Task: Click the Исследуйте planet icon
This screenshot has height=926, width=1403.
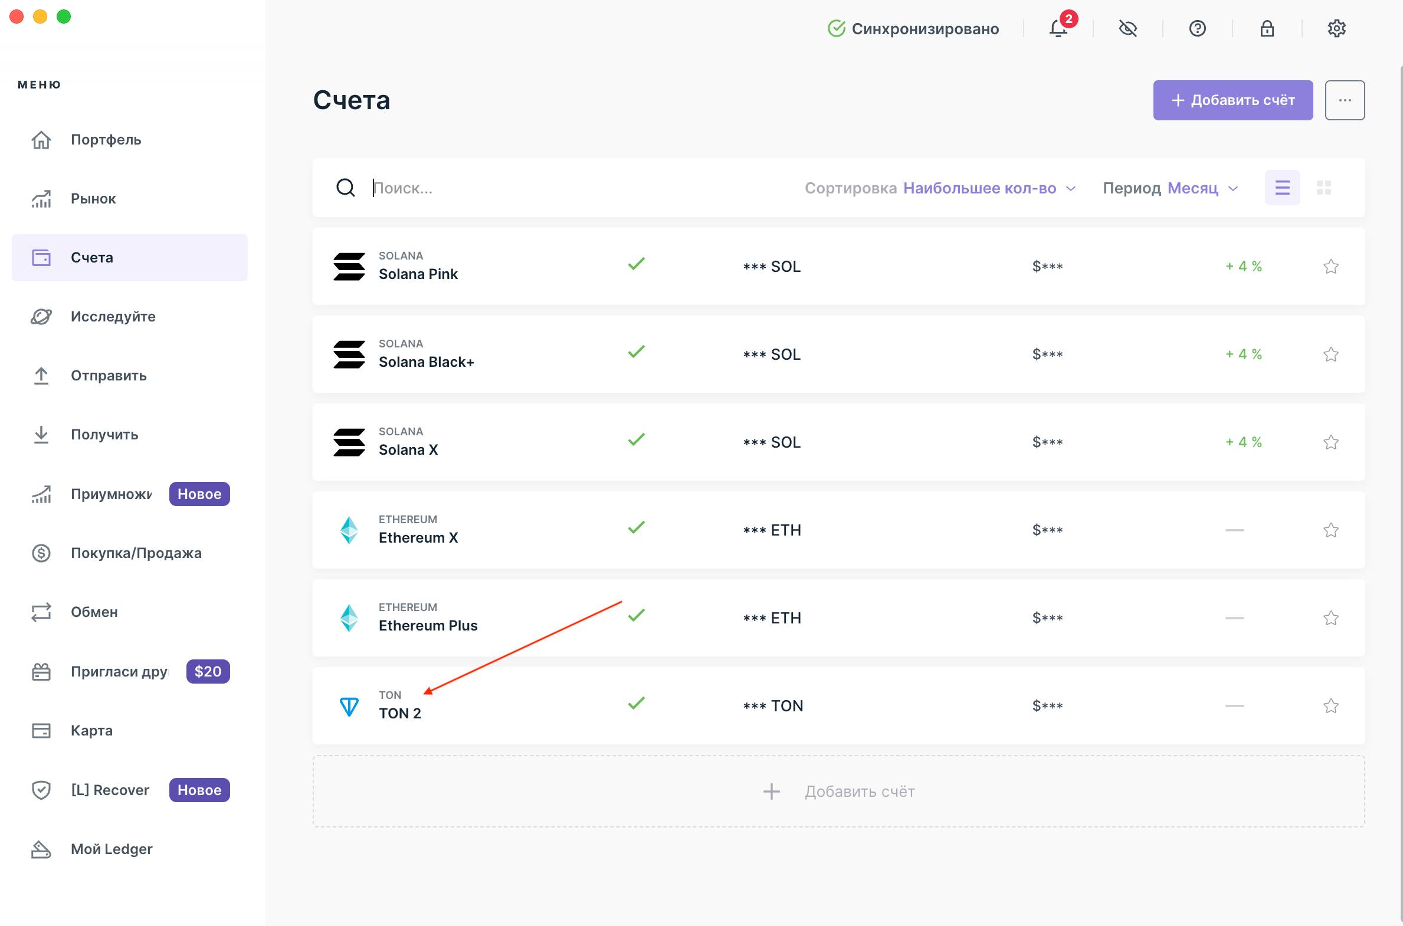Action: pyautogui.click(x=41, y=317)
